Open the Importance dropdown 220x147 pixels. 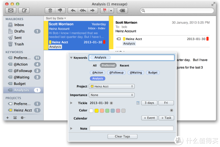pos(111,95)
